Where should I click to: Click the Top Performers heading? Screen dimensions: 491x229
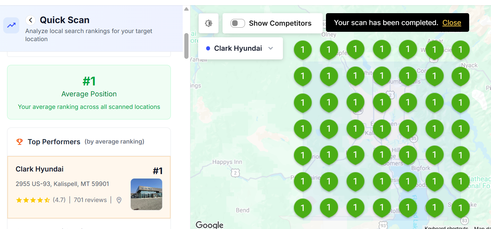click(54, 142)
